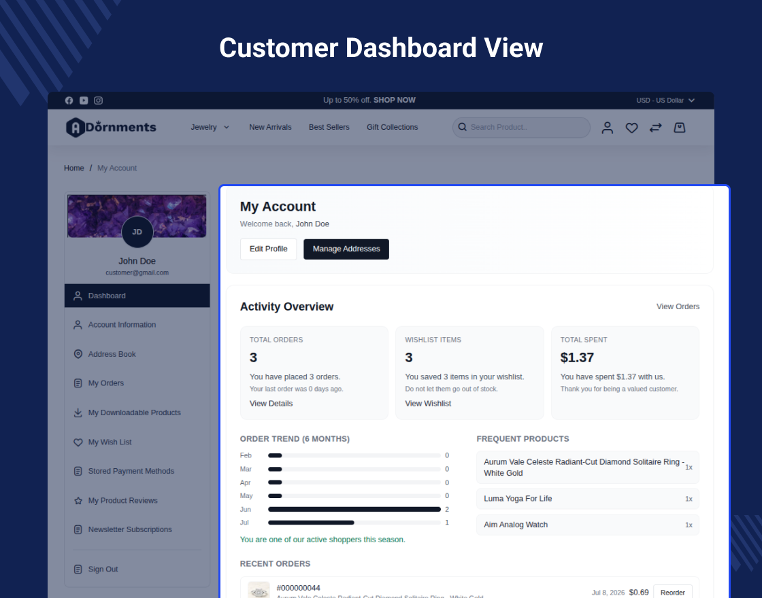Open the Jewelry navigation item
The height and width of the screenshot is (598, 762).
203,127
